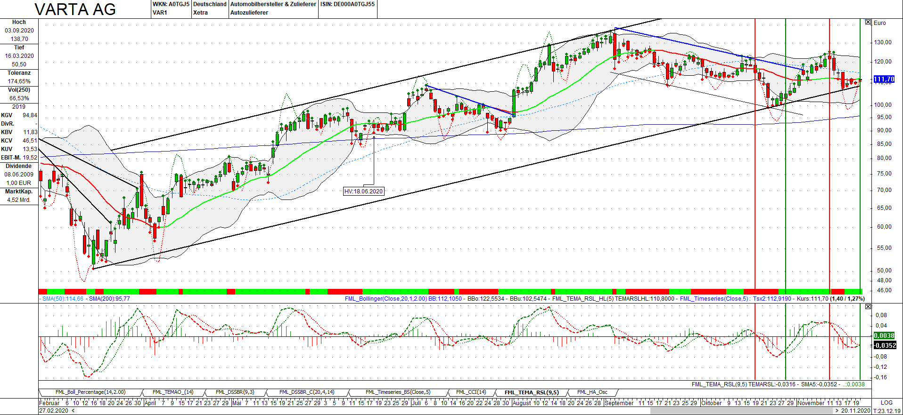Click the MarktKap. value 4,52 Mrd.

[19, 200]
